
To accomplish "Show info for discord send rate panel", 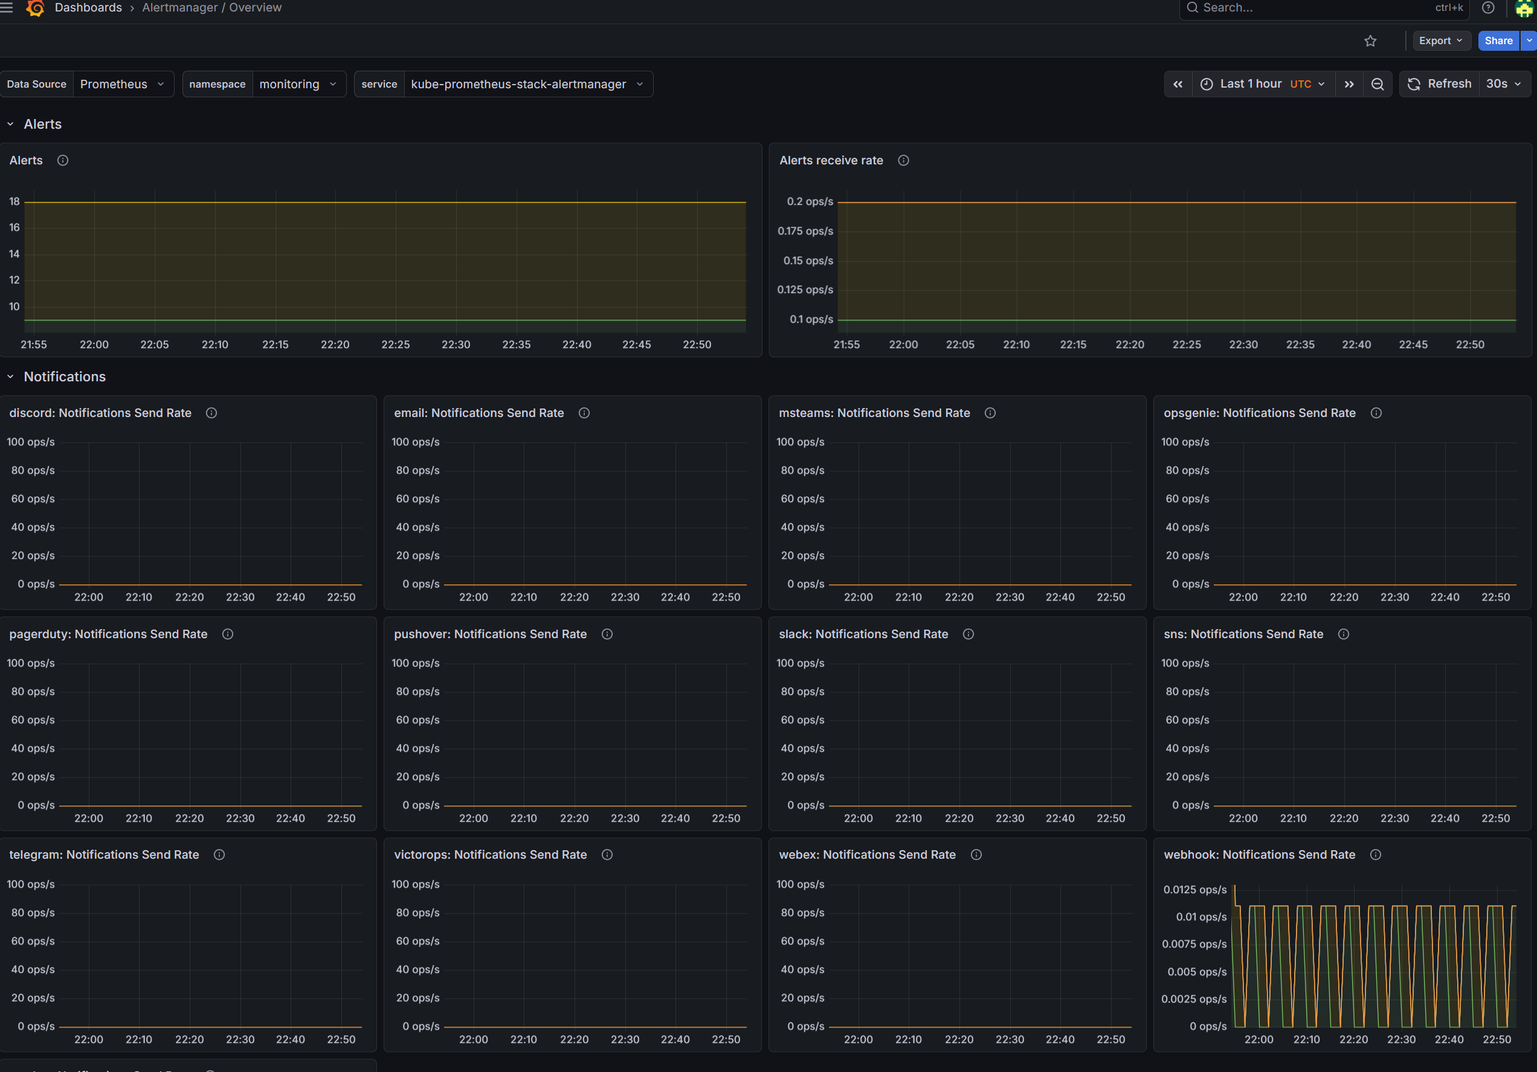I will point(211,413).
